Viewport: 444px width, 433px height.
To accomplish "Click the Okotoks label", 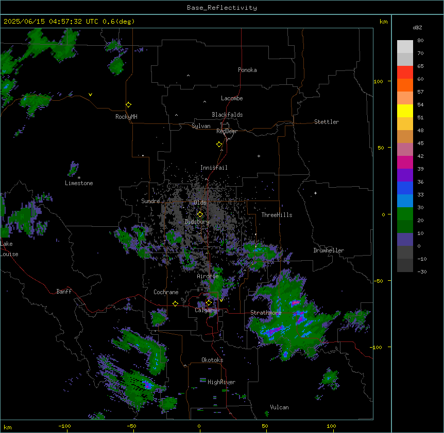I will (x=212, y=360).
